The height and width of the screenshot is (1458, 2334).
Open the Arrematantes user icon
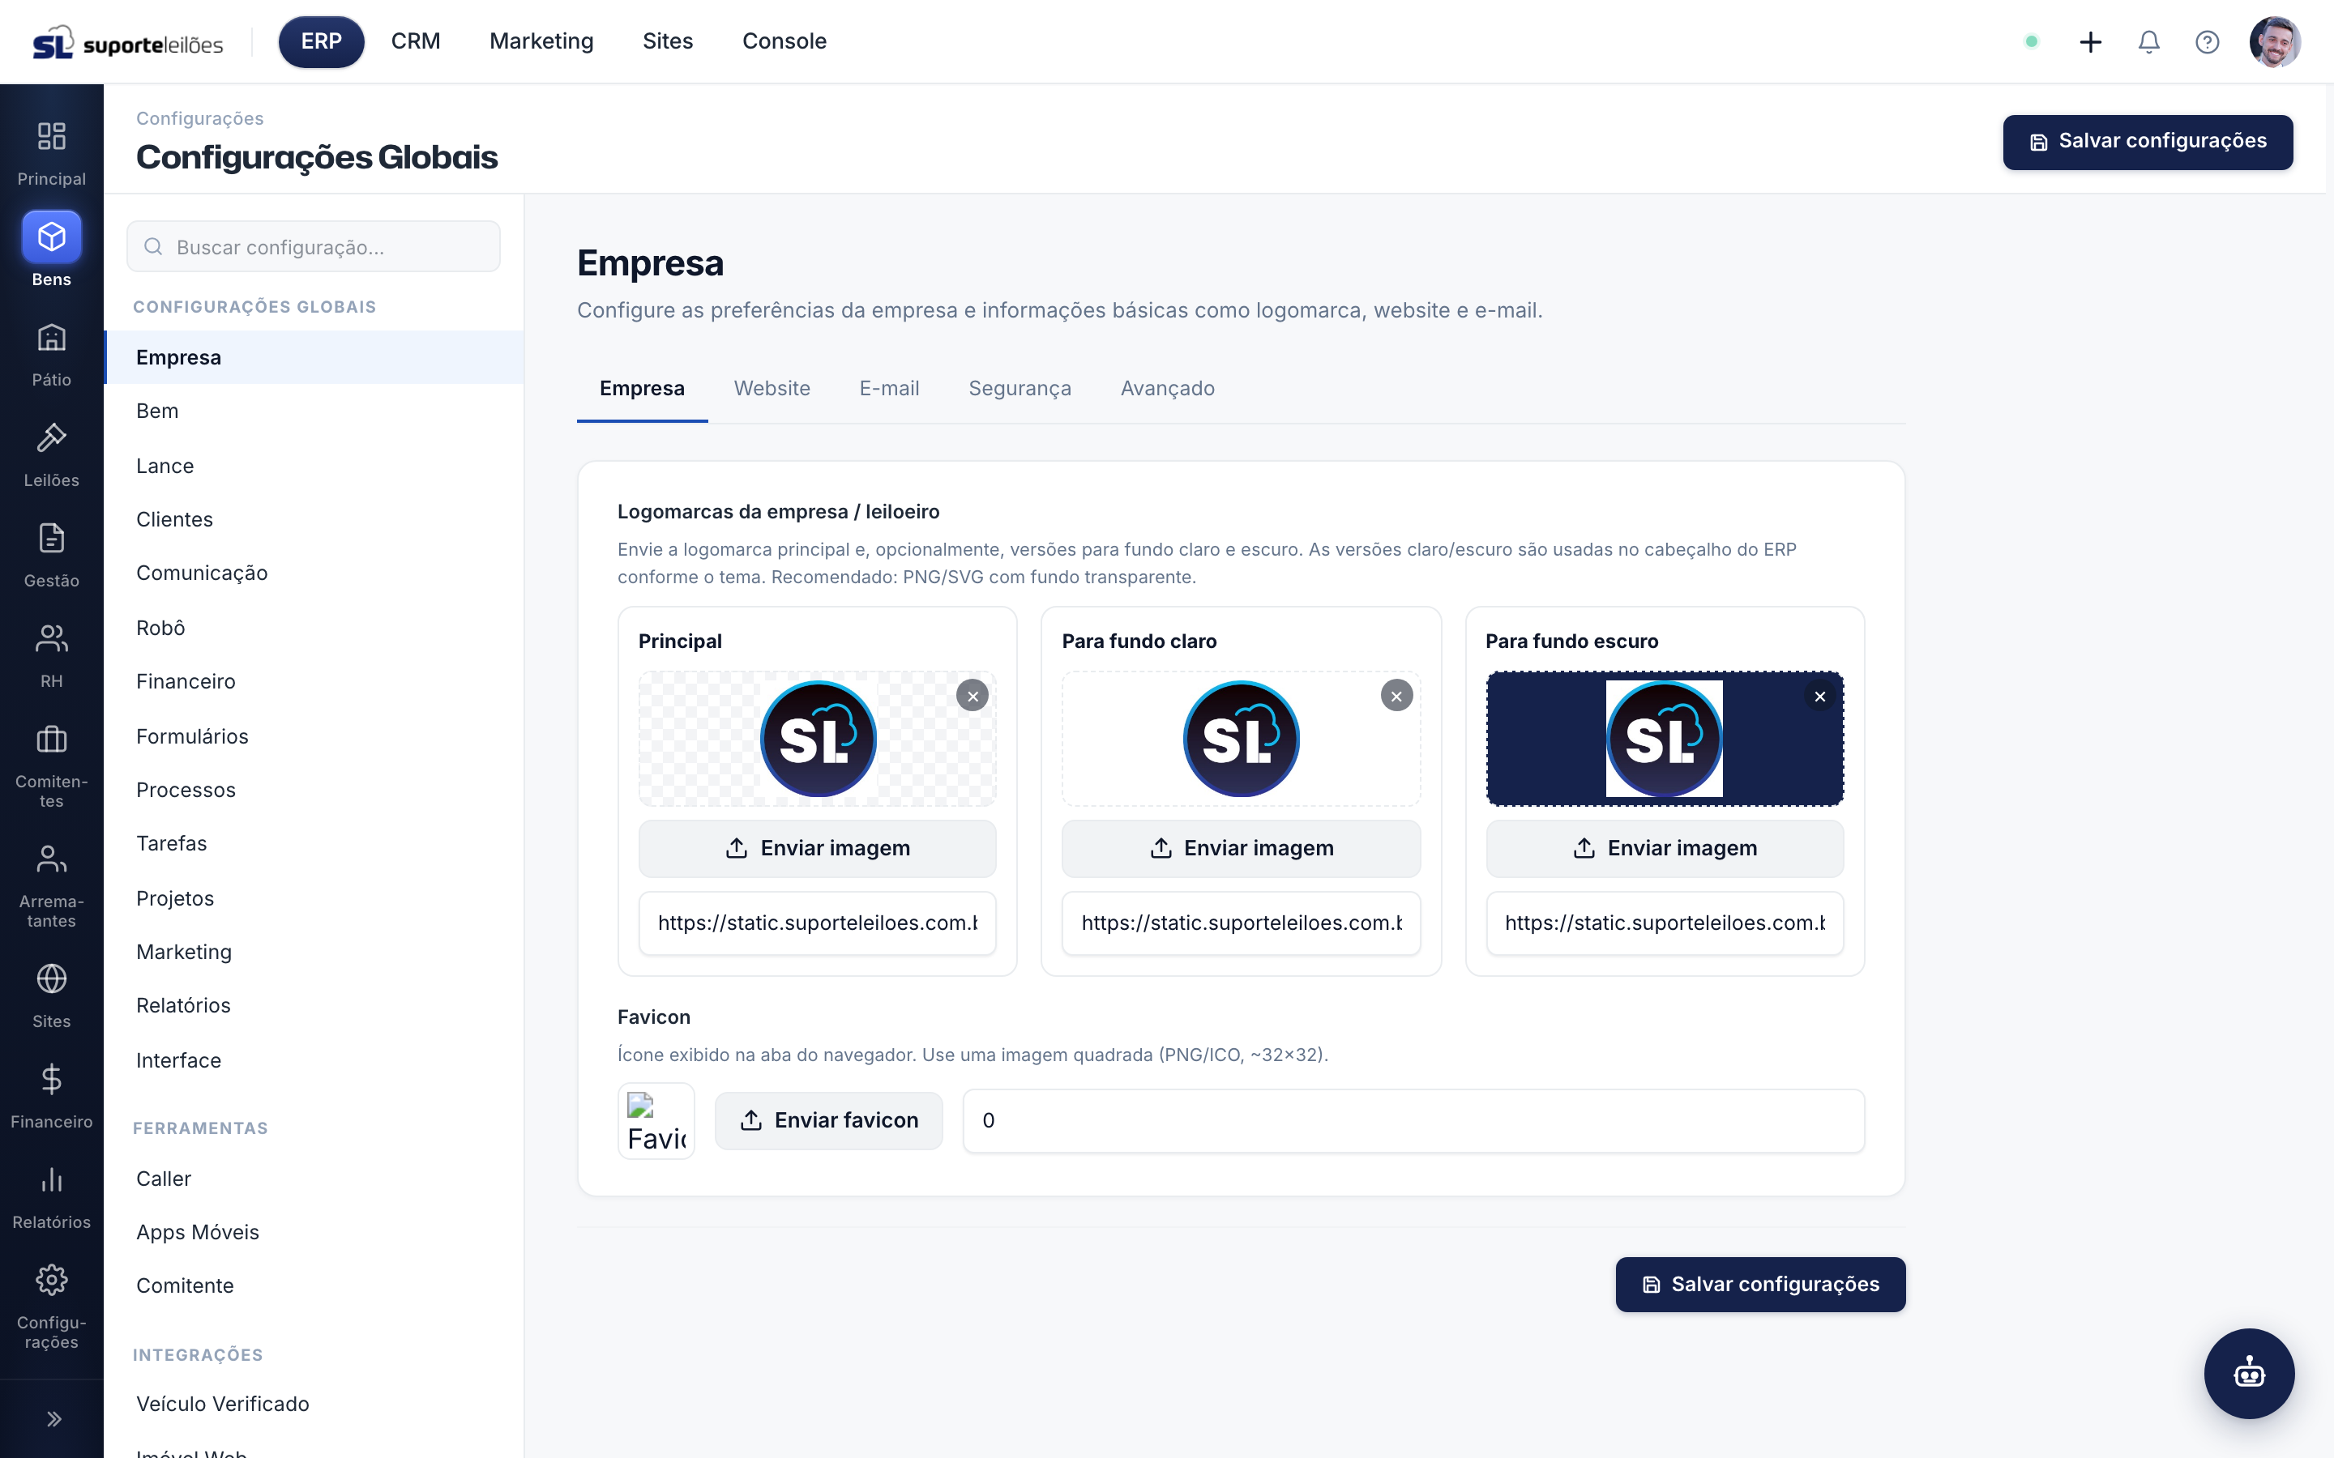coord(51,859)
